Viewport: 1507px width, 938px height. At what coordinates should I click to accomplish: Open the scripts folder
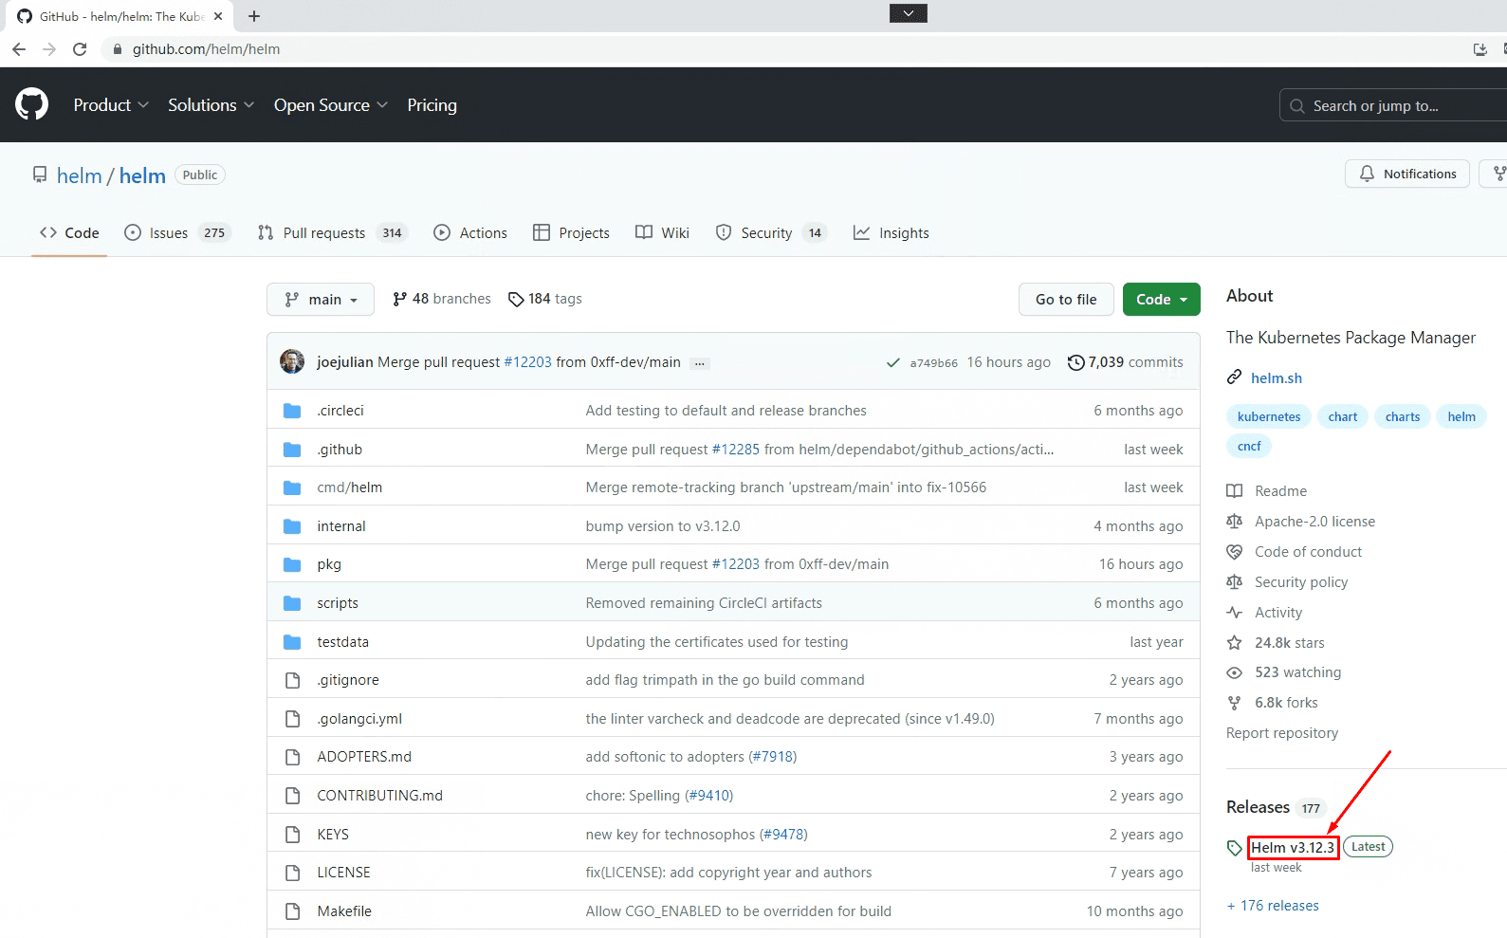click(338, 603)
